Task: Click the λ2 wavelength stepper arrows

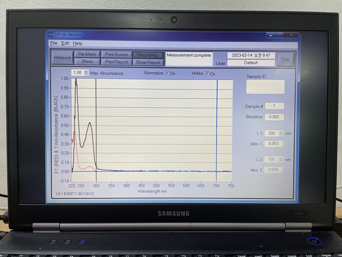Action: tap(281, 160)
